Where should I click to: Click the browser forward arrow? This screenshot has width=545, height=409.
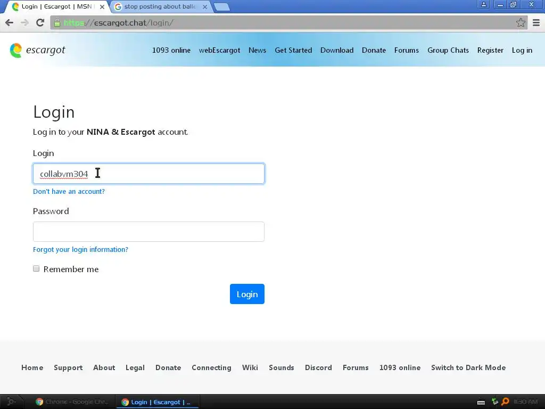point(24,22)
